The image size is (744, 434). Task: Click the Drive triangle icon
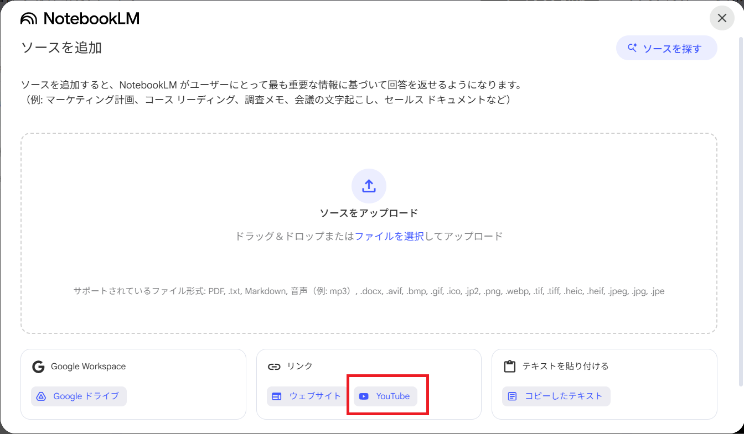click(x=41, y=396)
